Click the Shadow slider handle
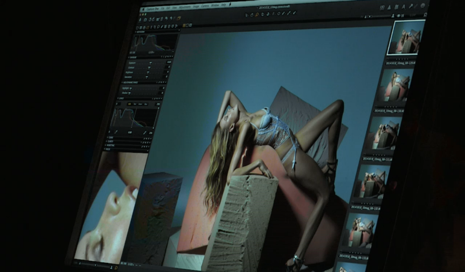Viewport: 465px width, 272px height. (x=129, y=93)
